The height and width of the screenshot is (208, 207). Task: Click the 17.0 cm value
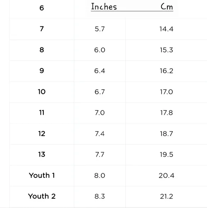166,92
